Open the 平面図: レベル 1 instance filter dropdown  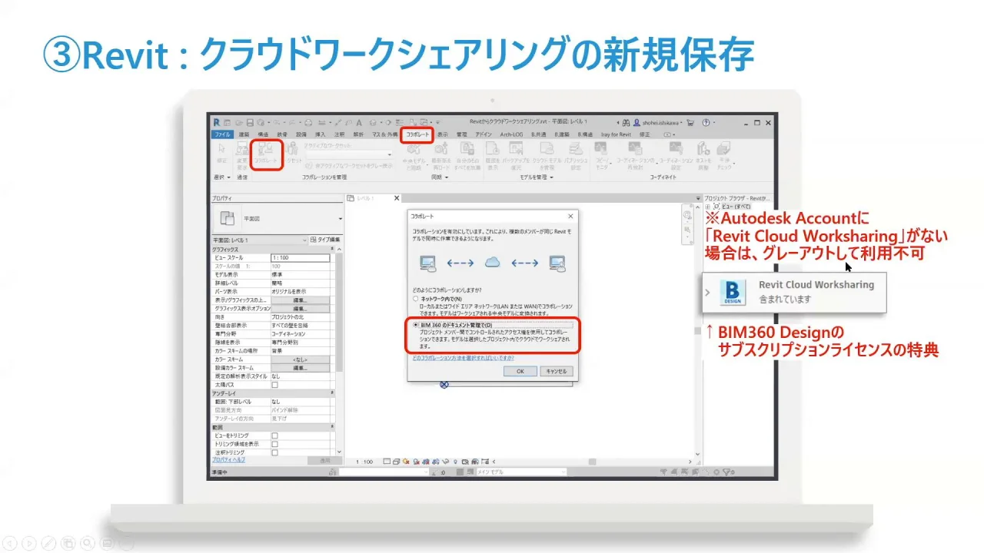304,240
